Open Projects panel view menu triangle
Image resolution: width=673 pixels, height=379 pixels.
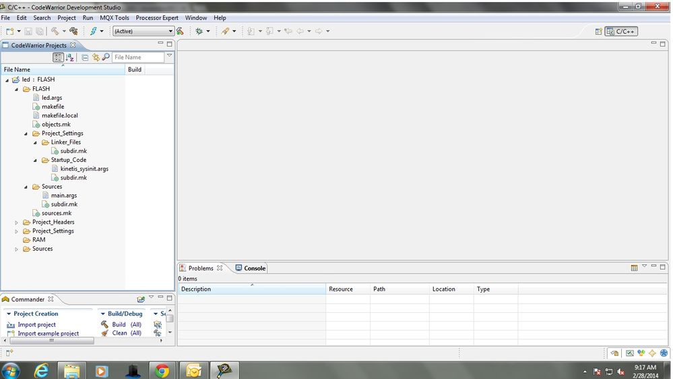[x=170, y=55]
